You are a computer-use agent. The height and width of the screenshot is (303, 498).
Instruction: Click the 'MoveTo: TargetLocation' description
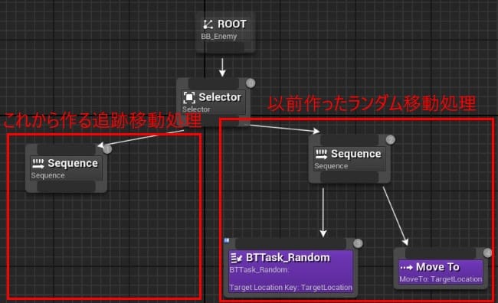441,279
